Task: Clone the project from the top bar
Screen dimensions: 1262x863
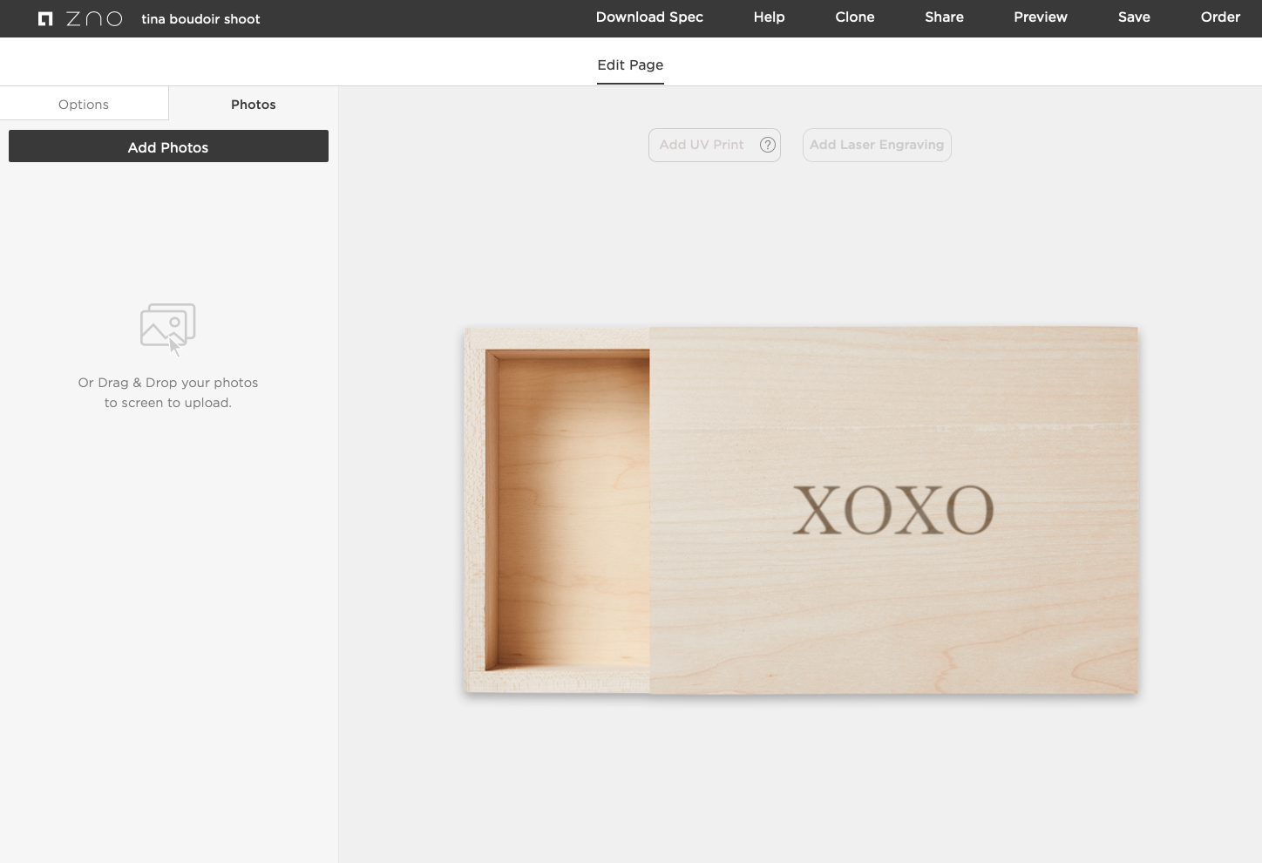Action: (x=855, y=17)
